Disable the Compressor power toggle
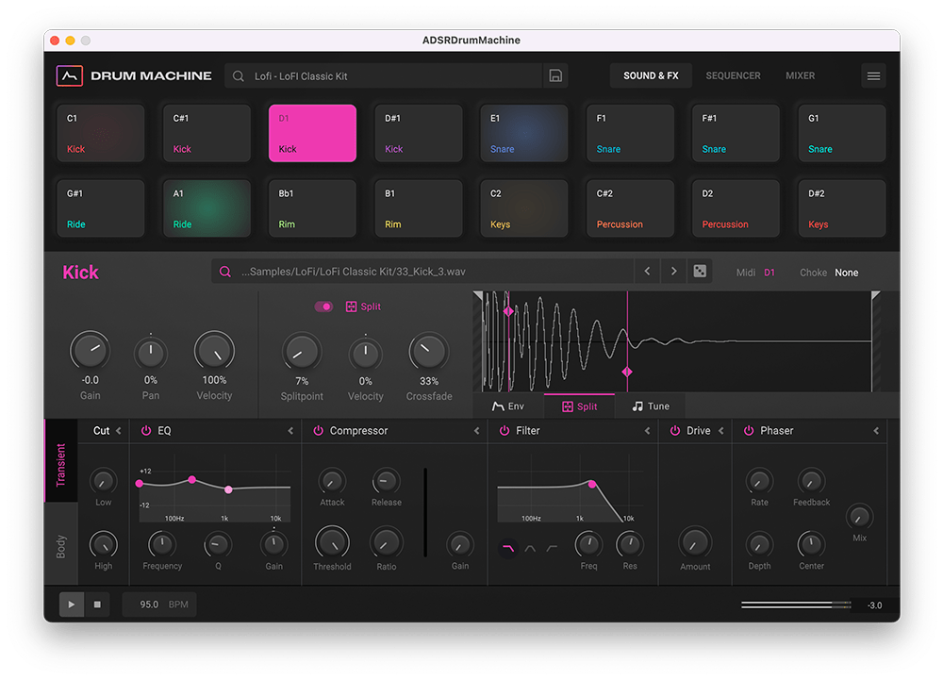 (x=318, y=430)
